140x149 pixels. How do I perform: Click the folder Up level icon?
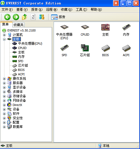pyautogui.click(x=24, y=17)
